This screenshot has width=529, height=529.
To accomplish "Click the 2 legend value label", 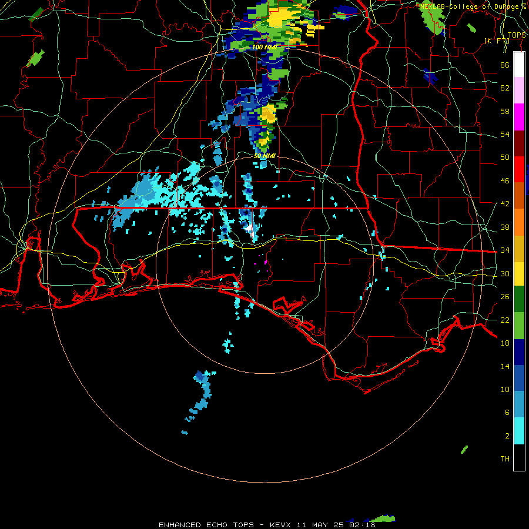I will [507, 436].
